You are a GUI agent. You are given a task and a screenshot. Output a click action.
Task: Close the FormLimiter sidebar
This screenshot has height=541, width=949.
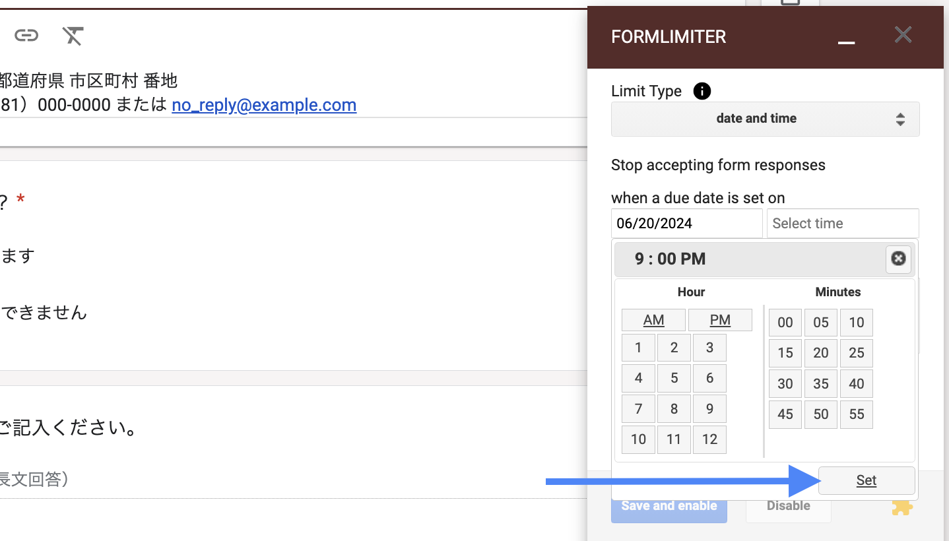coord(903,35)
